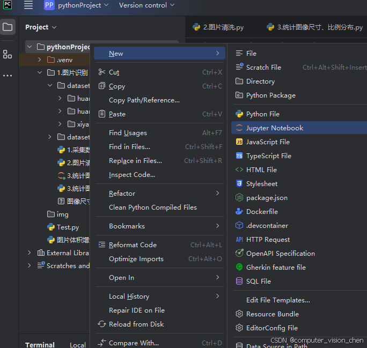
Task: Choose Copy Path/Reference option
Action: coord(159,100)
